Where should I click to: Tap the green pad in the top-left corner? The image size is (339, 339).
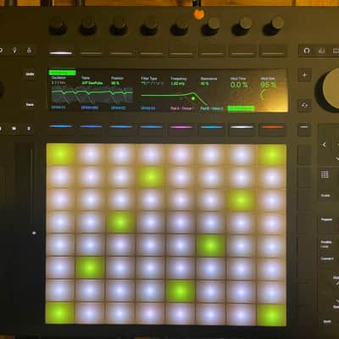pos(60,154)
